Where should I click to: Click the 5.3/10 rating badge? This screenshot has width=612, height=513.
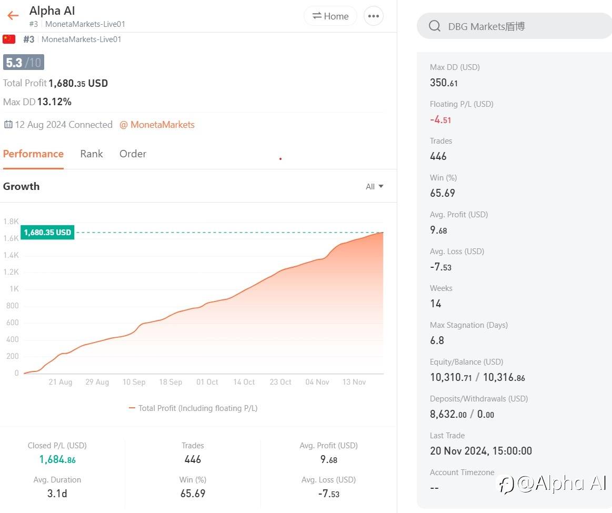point(24,63)
